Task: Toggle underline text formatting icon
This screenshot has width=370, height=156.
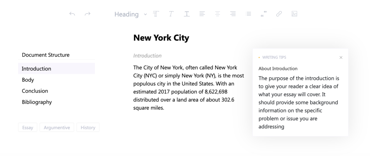Action: click(187, 14)
